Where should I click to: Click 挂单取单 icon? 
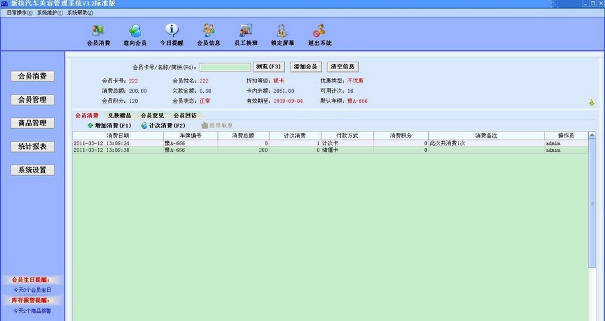click(x=205, y=126)
